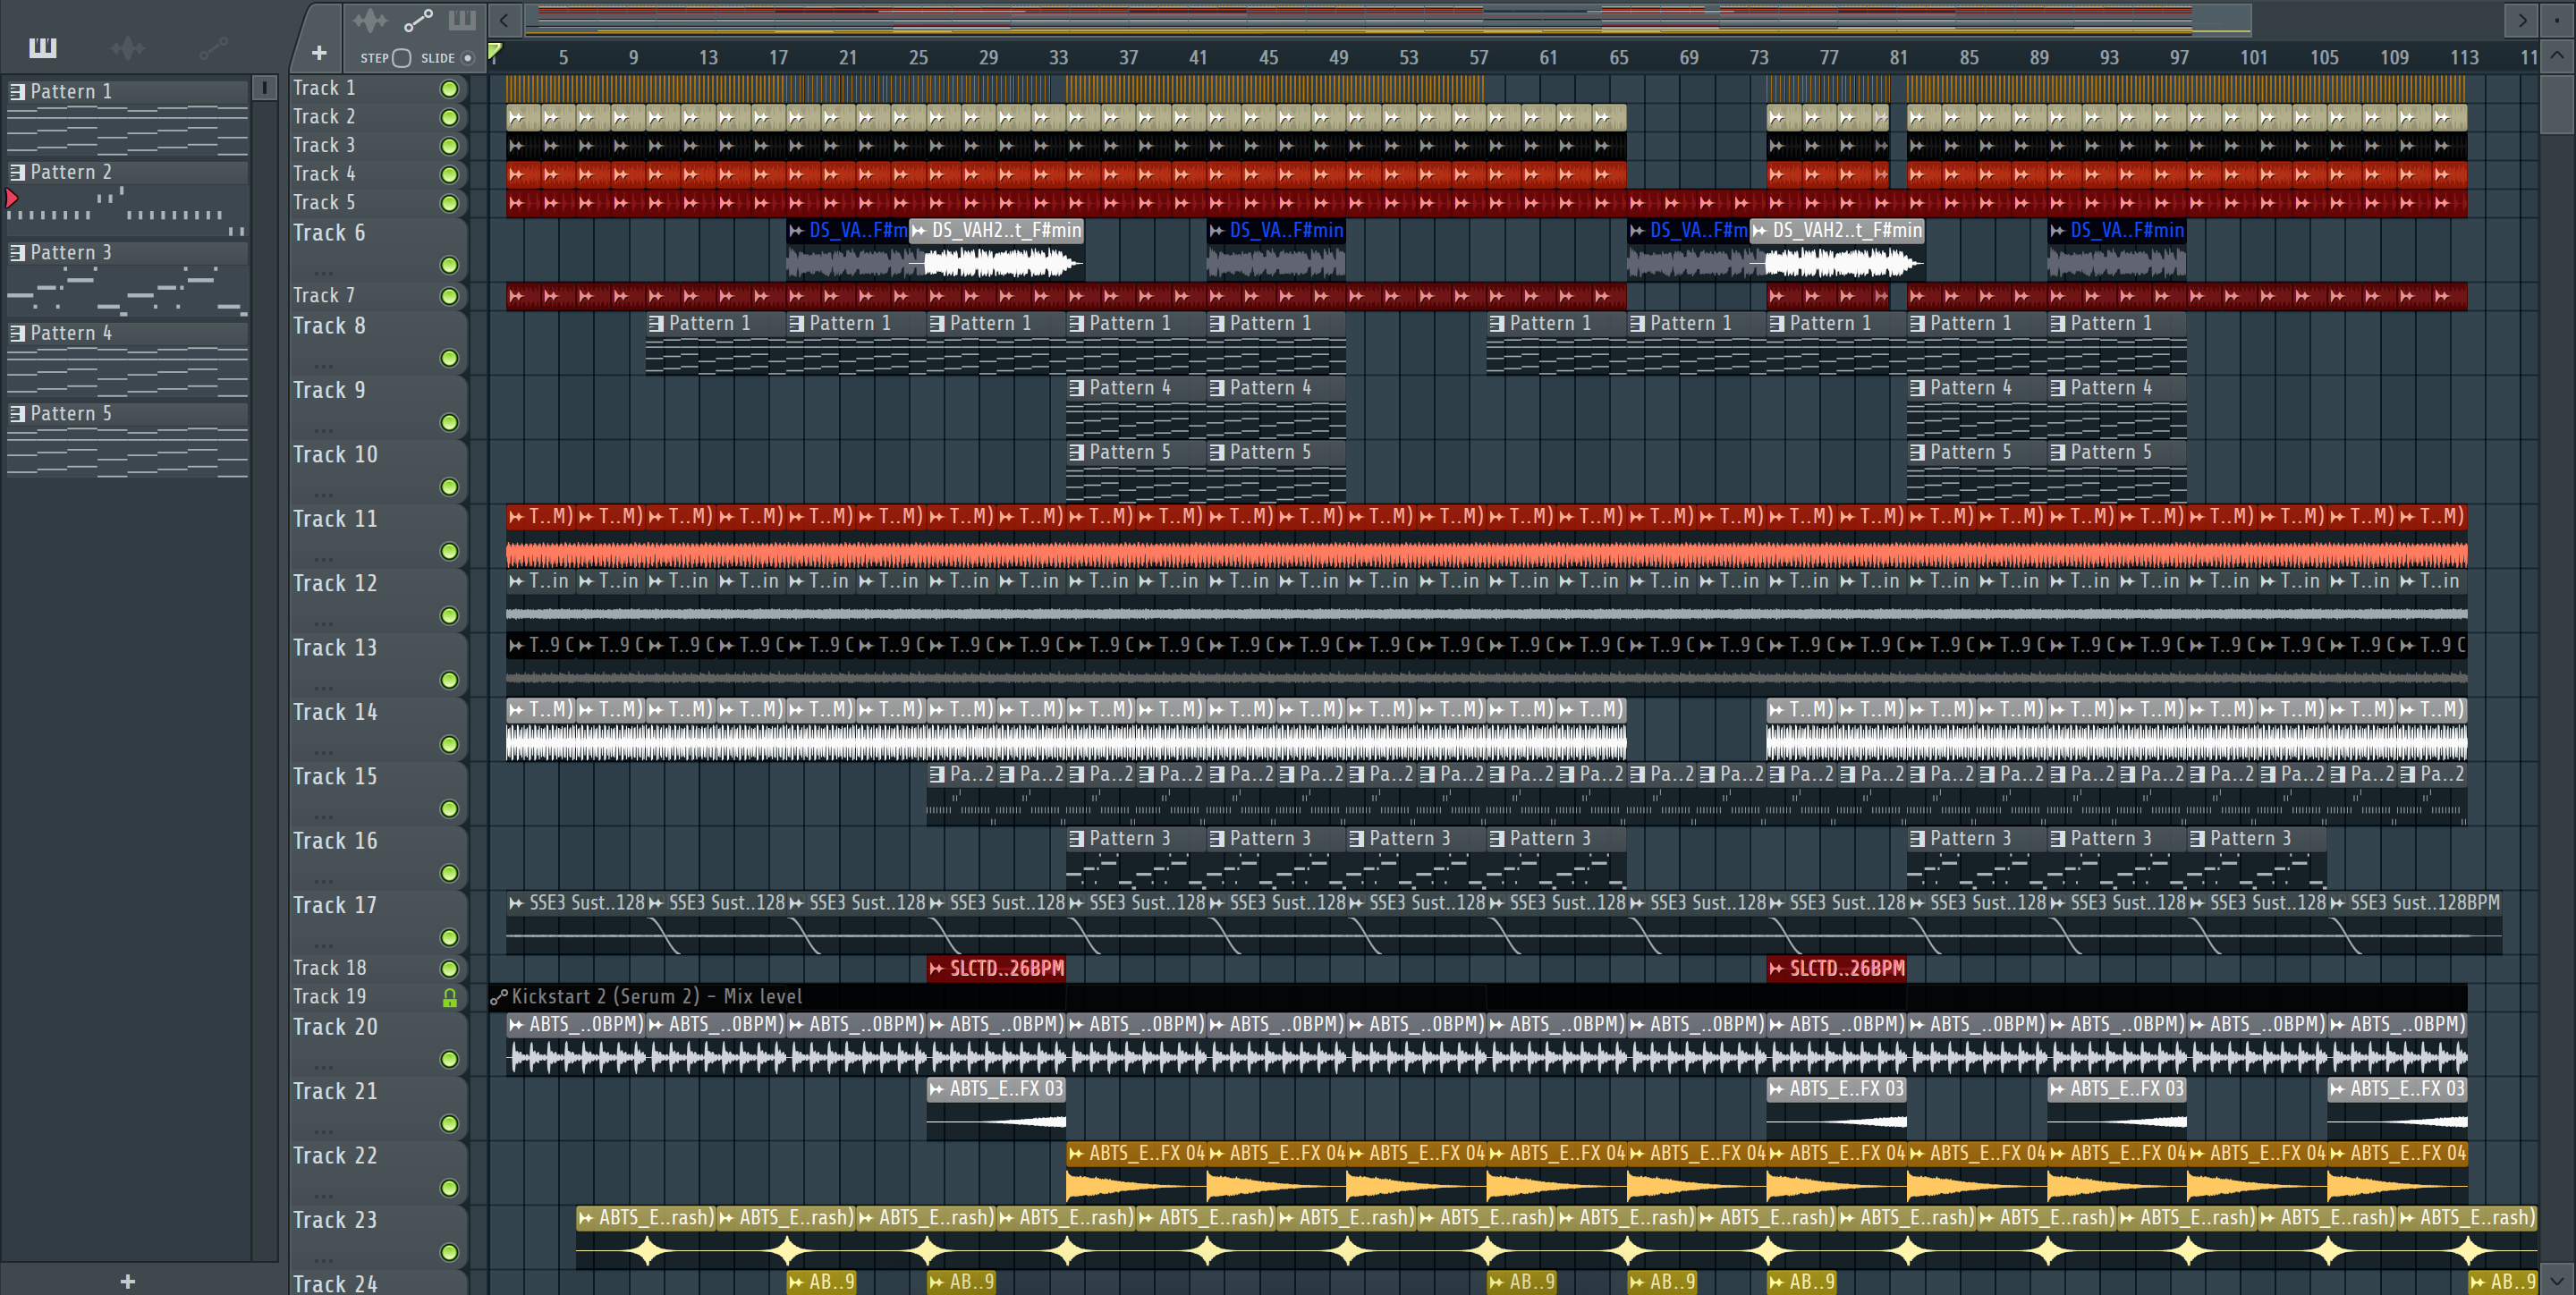2576x1295 pixels.
Task: Click the Pattern 1 icon in the picker
Action: (17, 91)
